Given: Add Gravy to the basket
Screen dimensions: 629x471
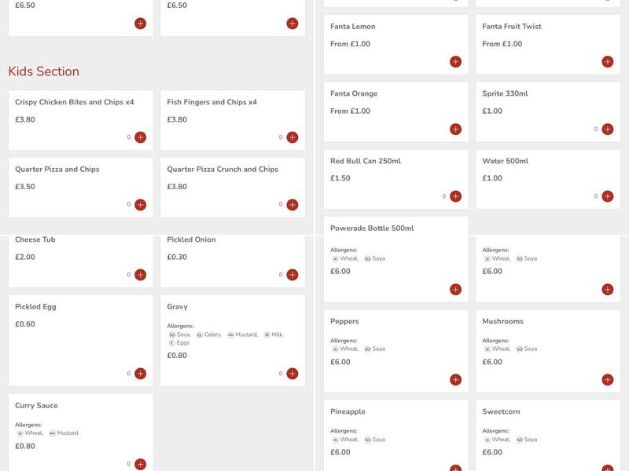Looking at the screenshot, I should coord(292,374).
